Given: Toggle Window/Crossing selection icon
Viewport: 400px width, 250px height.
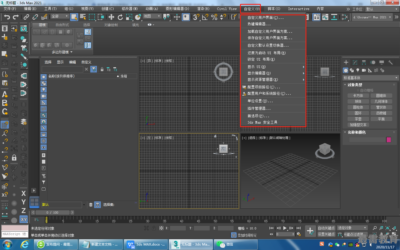Looking at the screenshot, I should 101,17.
